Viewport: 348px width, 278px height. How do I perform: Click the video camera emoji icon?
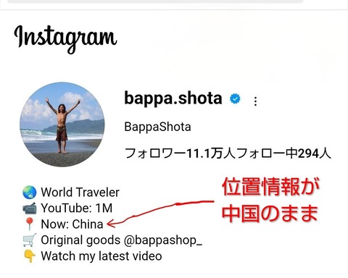[29, 208]
